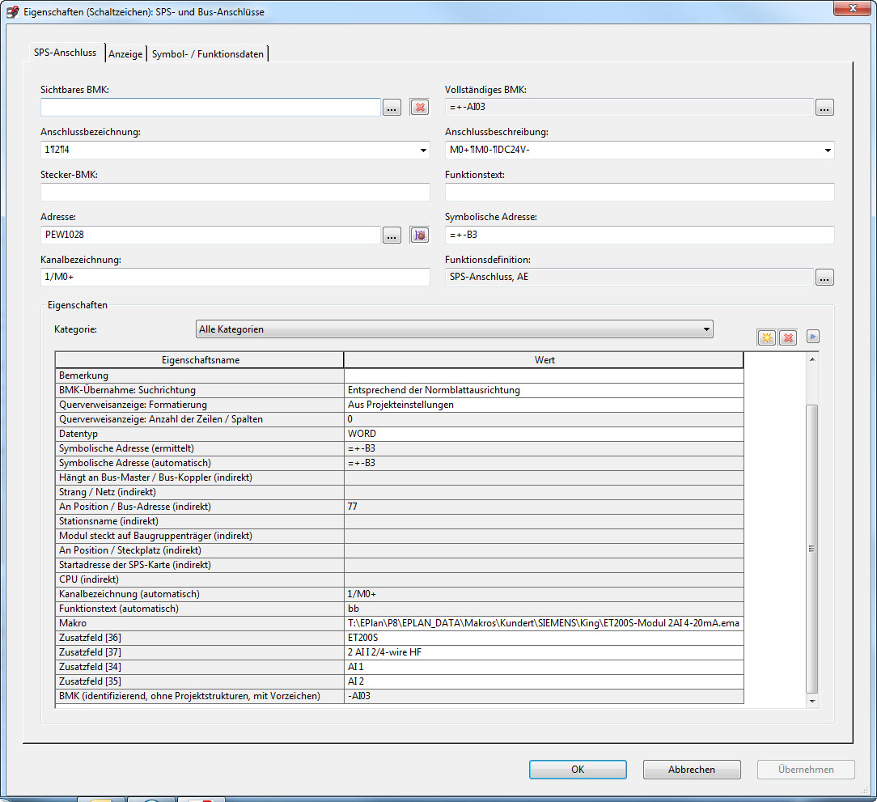
Task: Select 'Symbolische Adresse (automatisch)' row
Action: tap(400, 463)
